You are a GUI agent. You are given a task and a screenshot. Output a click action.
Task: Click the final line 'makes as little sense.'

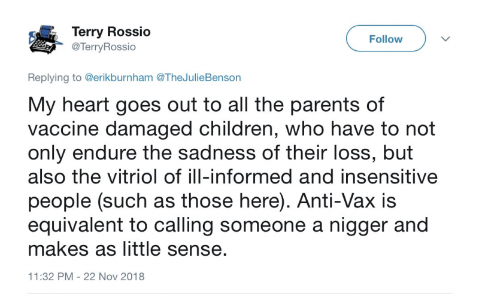pos(128,249)
